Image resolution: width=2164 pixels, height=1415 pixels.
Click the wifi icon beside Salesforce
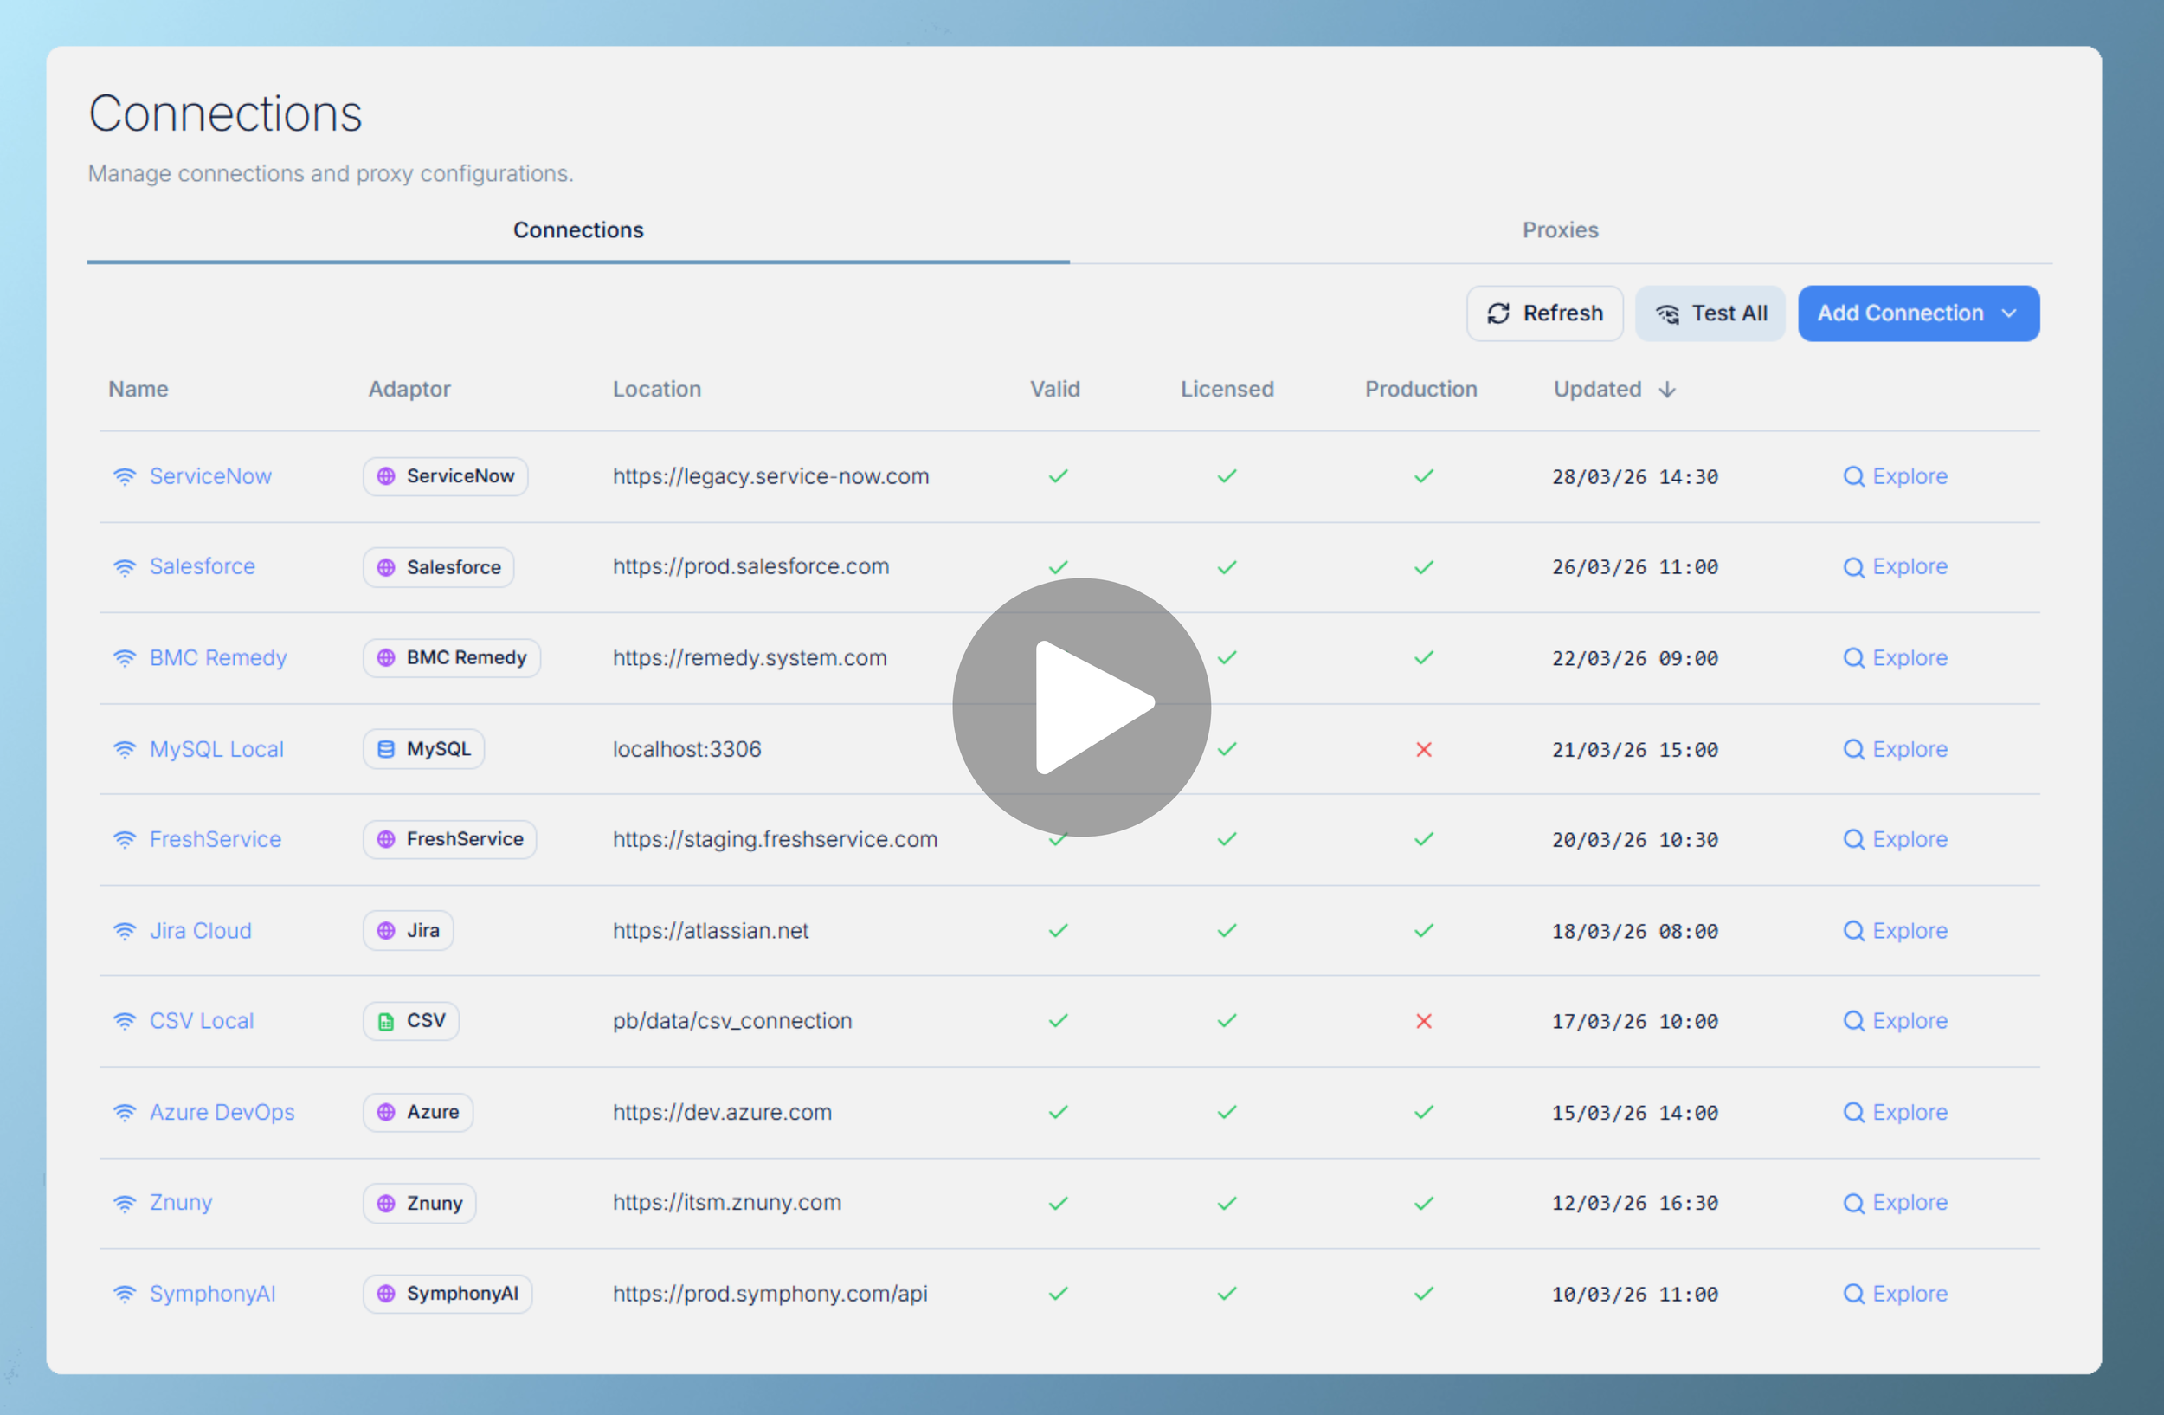pyautogui.click(x=125, y=567)
